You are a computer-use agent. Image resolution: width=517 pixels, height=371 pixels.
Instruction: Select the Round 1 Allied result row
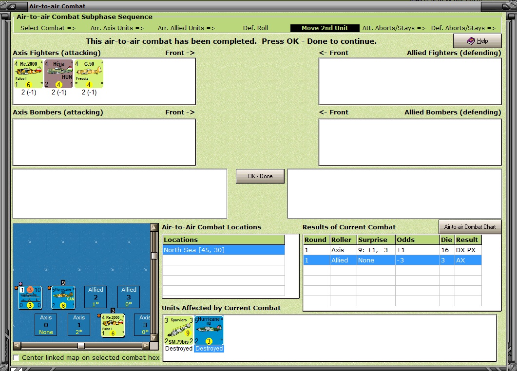pos(392,260)
